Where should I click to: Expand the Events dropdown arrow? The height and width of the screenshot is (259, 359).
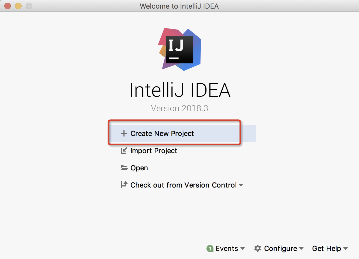[x=243, y=249]
